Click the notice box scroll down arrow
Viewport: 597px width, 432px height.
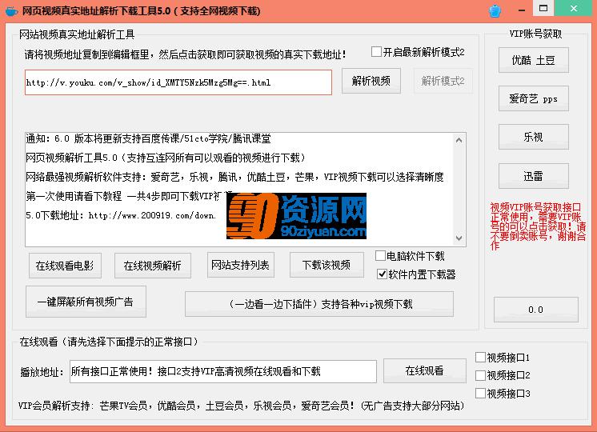[459, 238]
